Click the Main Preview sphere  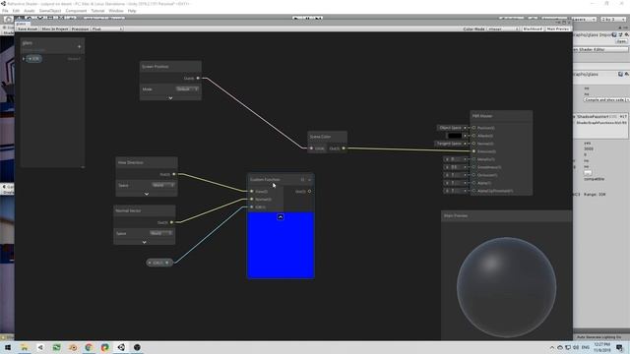coord(506,287)
